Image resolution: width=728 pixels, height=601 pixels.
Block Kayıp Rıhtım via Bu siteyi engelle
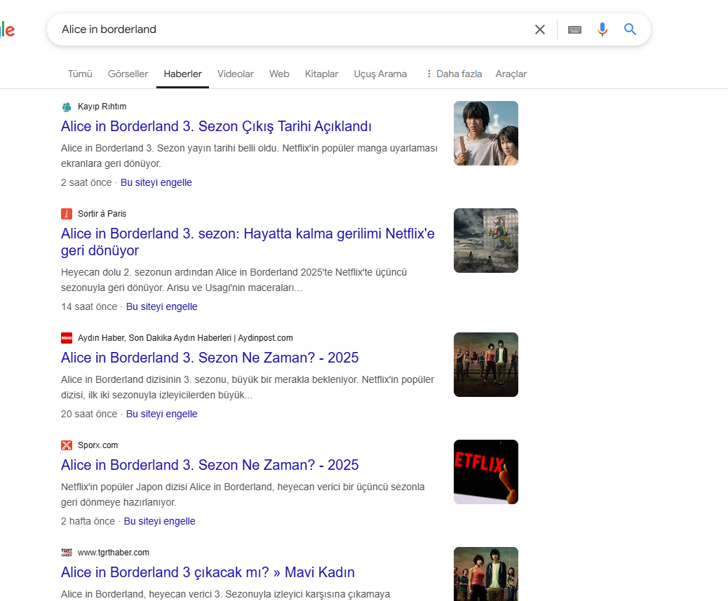[x=156, y=182]
